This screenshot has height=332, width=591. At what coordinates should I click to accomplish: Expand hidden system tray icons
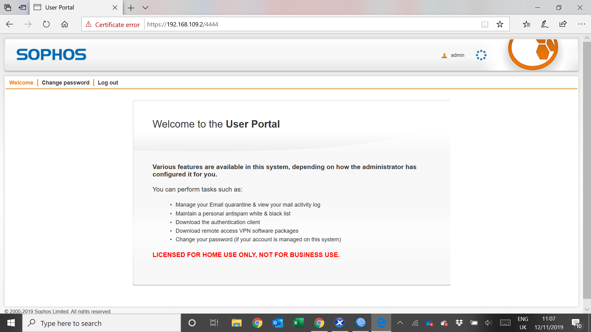point(400,323)
